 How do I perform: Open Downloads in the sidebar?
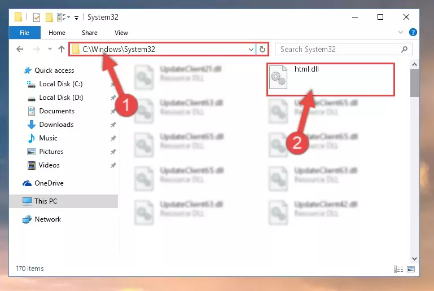coord(56,125)
